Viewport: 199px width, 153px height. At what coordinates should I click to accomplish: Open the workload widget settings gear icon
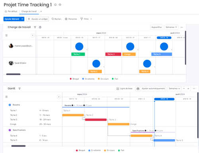point(40,27)
